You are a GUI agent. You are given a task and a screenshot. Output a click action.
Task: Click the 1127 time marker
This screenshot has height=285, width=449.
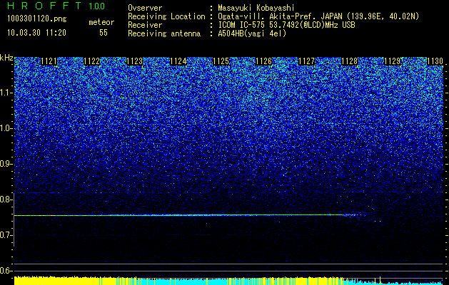click(306, 61)
